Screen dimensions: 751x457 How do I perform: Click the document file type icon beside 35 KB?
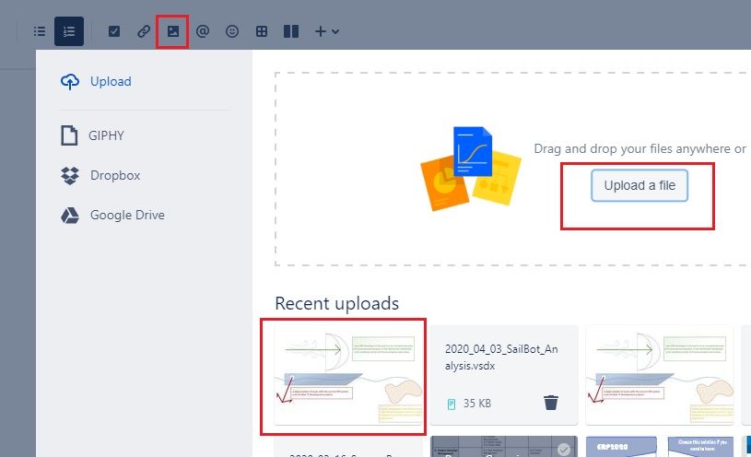(452, 404)
